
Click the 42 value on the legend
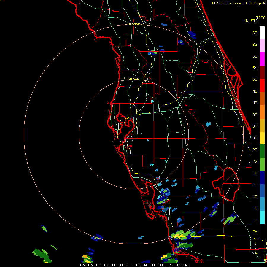coord(255,103)
